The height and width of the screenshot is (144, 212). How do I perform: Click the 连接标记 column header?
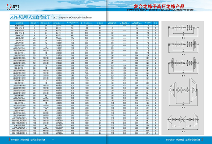(99, 23)
